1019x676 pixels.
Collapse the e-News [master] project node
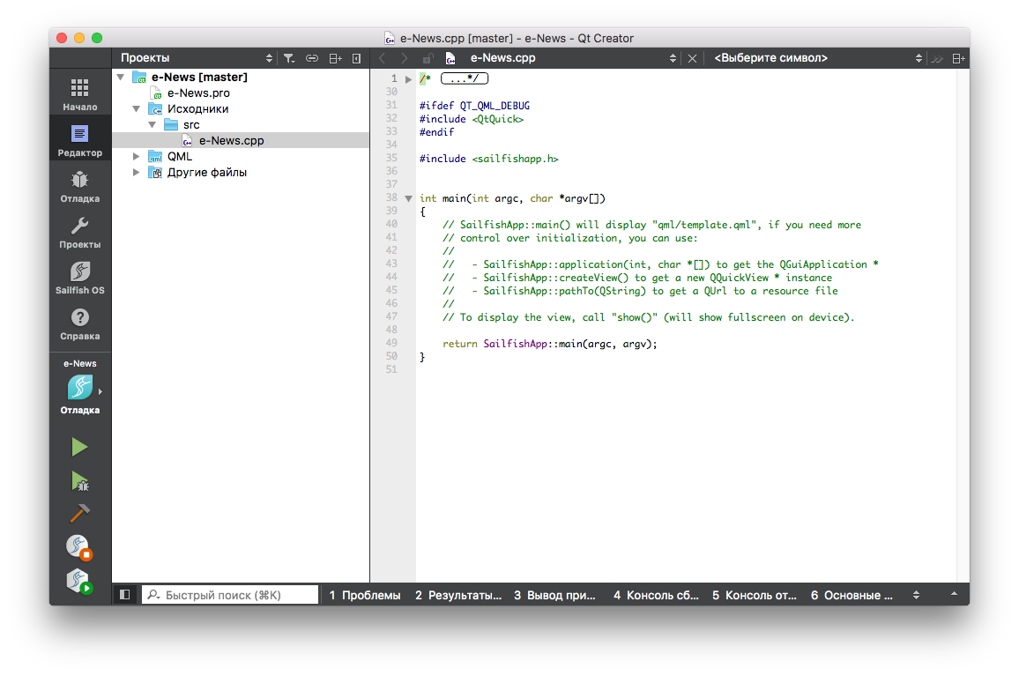121,78
